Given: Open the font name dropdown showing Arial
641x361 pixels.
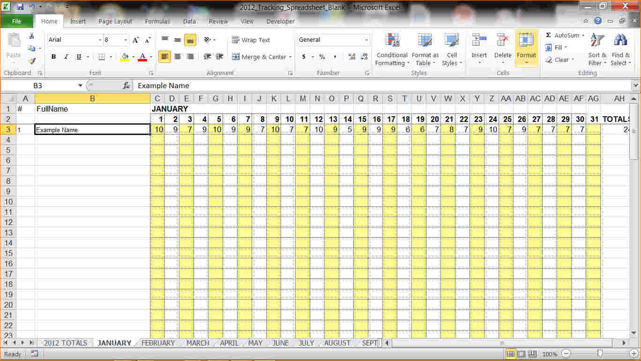Looking at the screenshot, I should [x=100, y=40].
